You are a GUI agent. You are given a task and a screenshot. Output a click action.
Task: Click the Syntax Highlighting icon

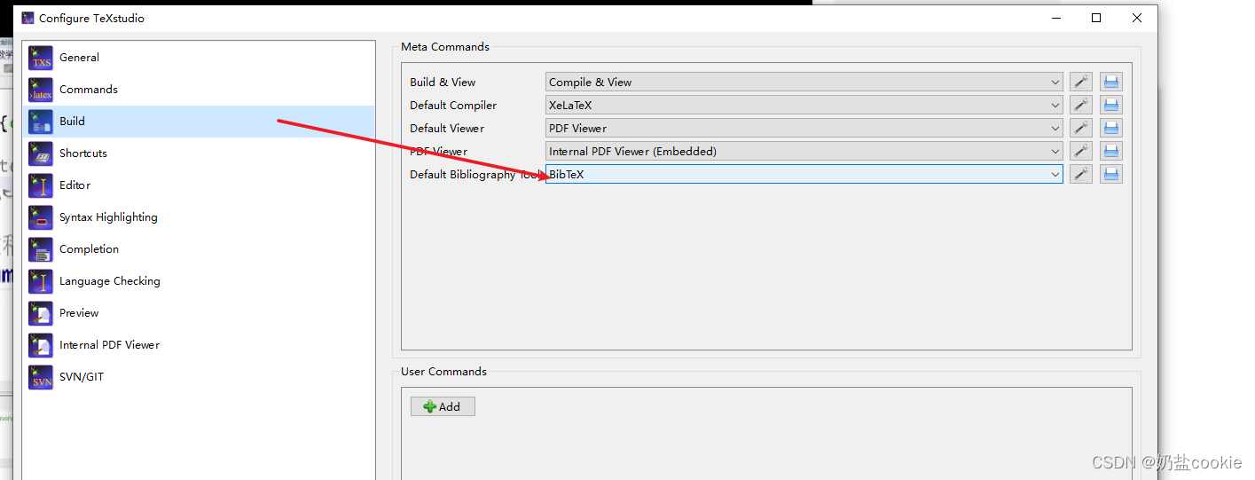coord(41,217)
